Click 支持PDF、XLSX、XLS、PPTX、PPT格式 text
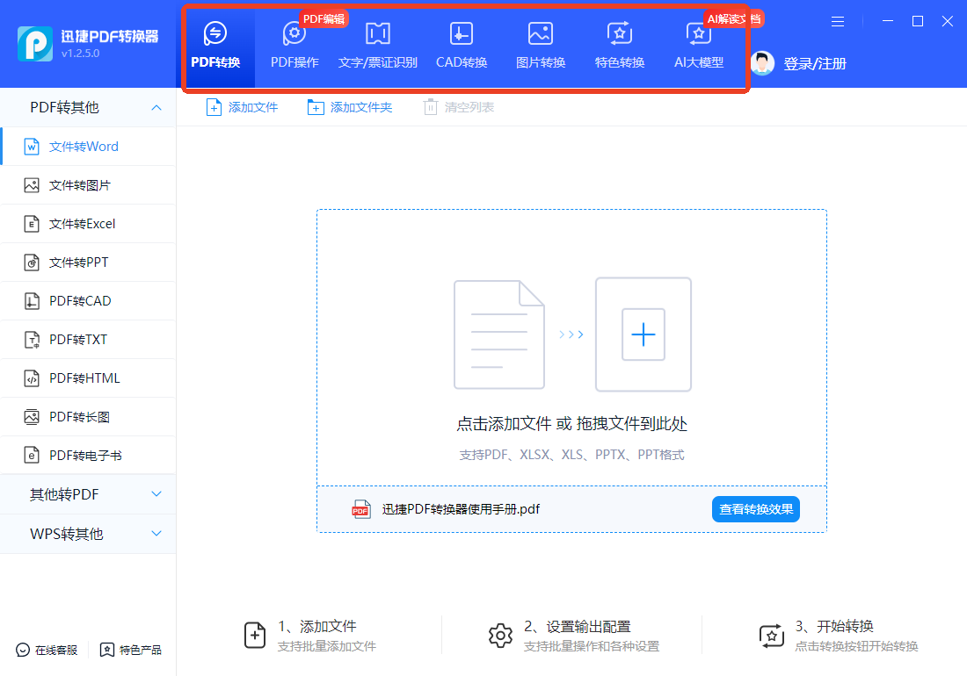 pos(571,455)
